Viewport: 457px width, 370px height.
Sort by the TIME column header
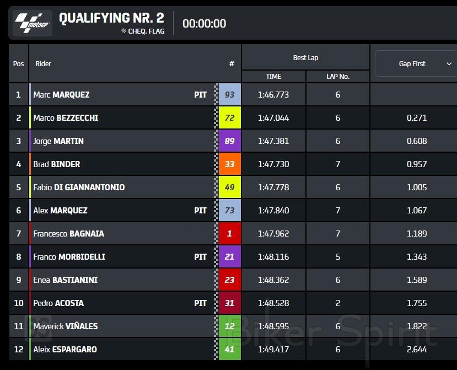273,77
